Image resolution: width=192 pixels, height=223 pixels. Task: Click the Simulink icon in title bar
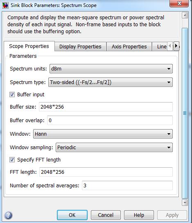pyautogui.click(x=5, y=5)
